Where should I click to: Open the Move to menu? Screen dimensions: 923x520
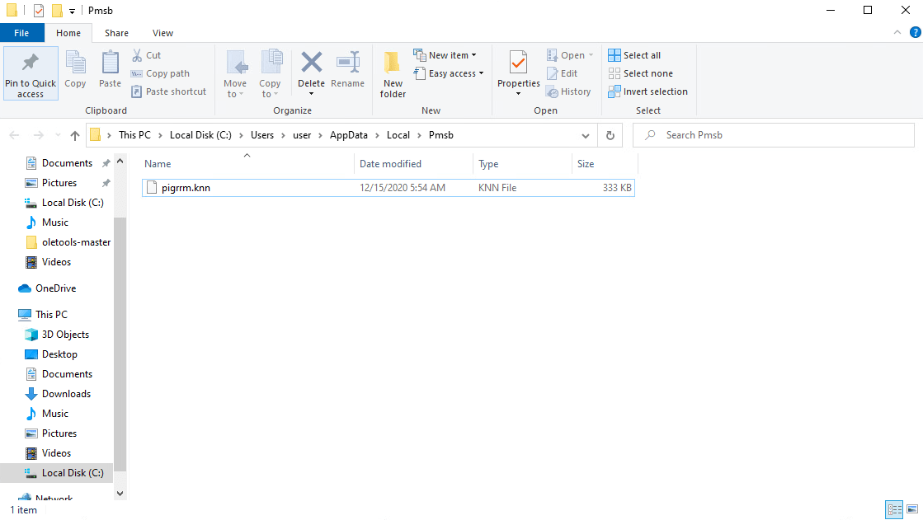[x=235, y=73]
